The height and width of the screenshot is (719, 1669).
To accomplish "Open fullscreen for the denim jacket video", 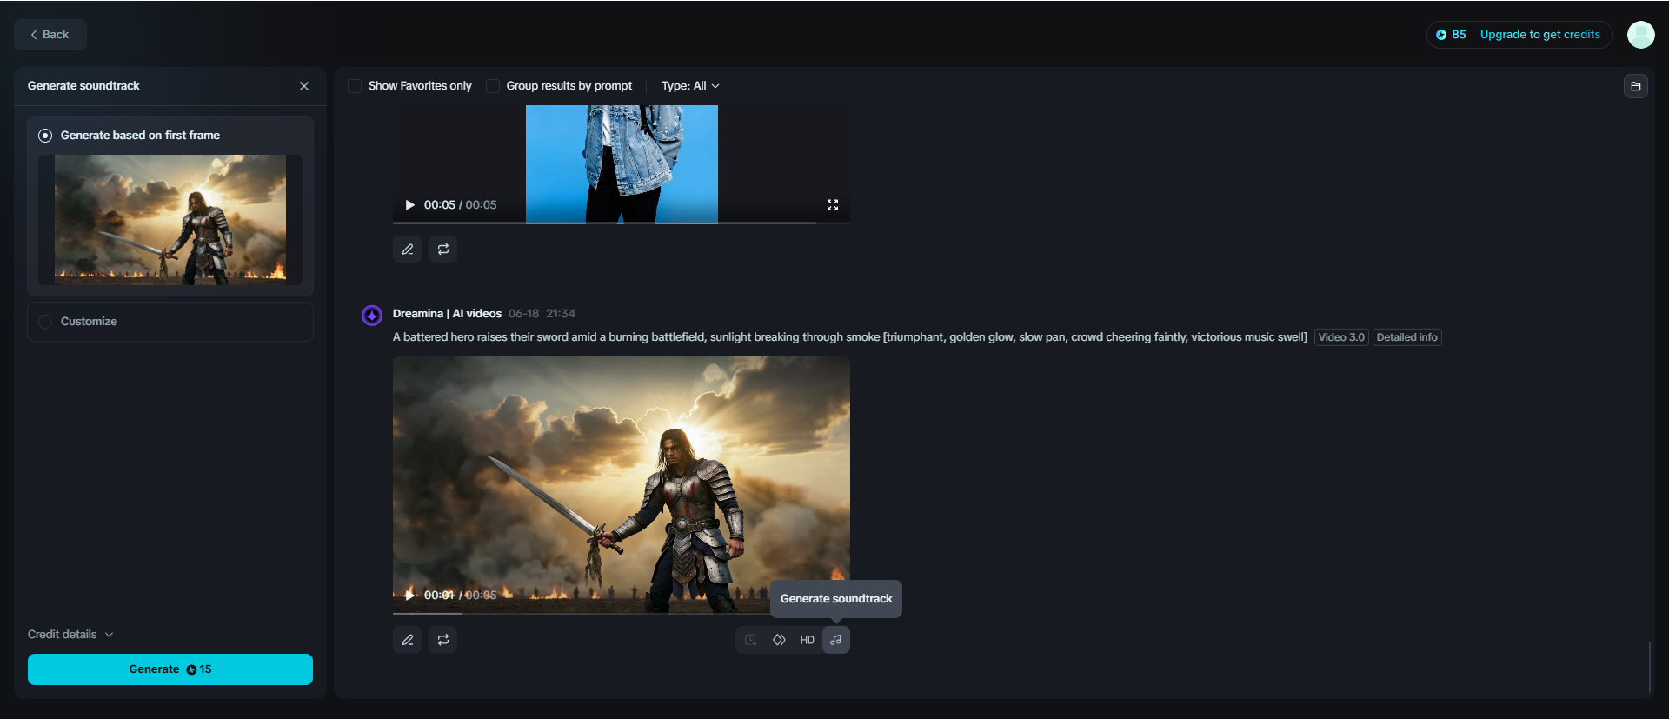I will coord(833,205).
